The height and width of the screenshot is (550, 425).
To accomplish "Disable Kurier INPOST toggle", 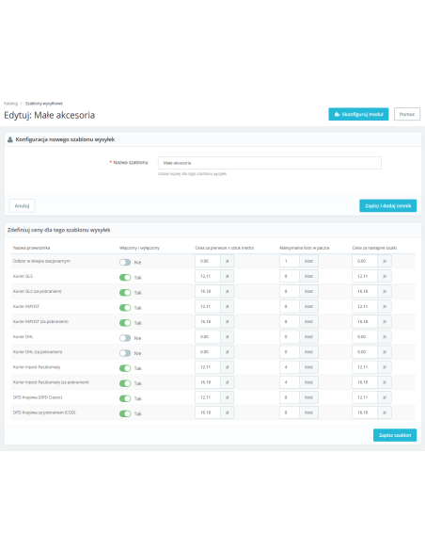I will [x=125, y=308].
